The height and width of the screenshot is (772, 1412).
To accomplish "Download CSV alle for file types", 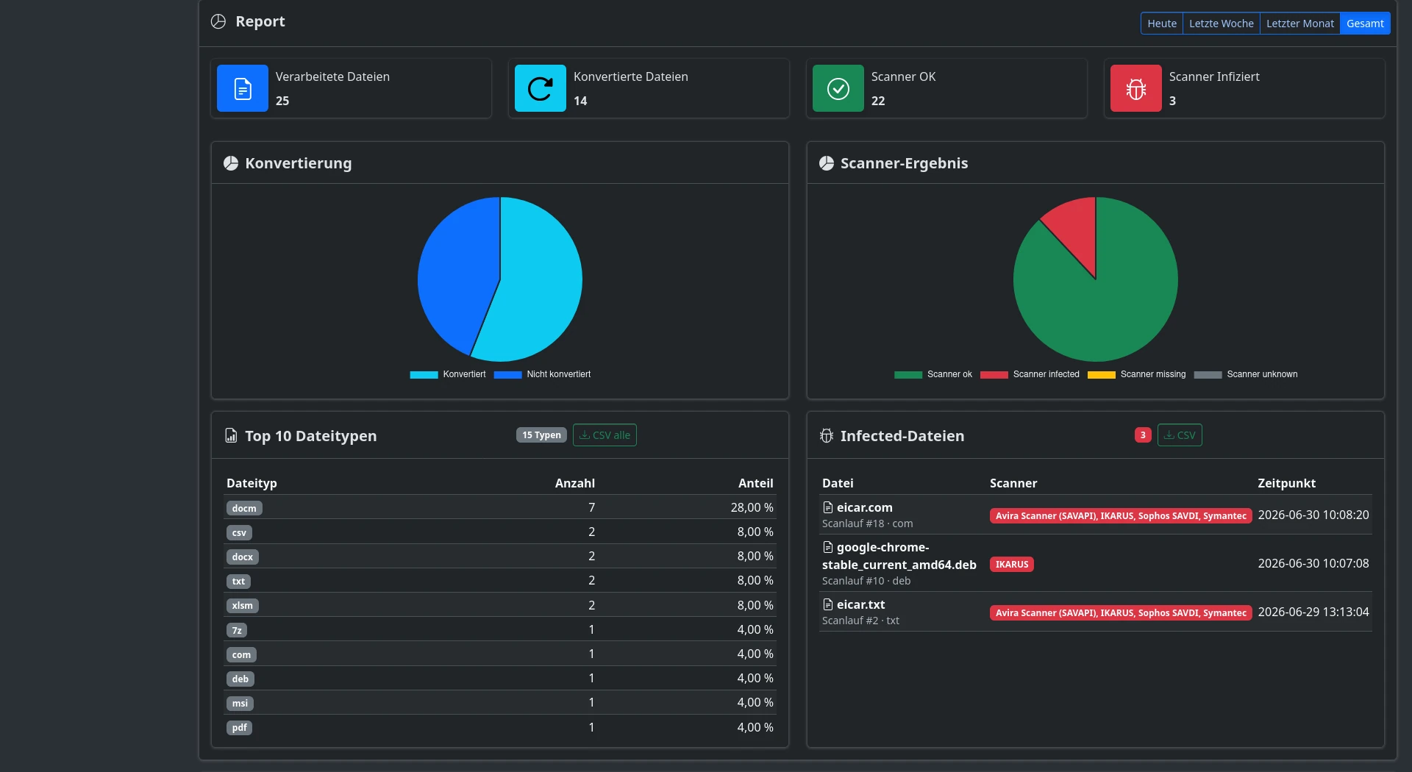I will click(605, 435).
